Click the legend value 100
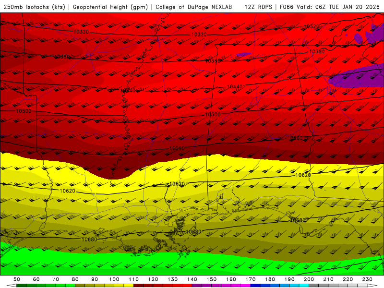The height and width of the screenshot is (288, 384). pyautogui.click(x=114, y=279)
